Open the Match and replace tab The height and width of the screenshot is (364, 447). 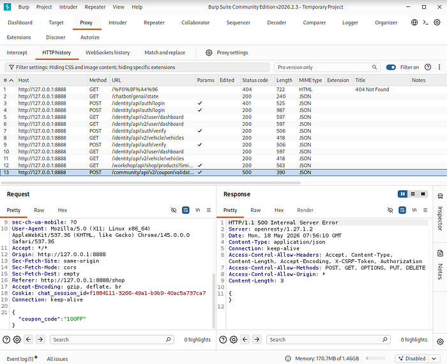[165, 52]
